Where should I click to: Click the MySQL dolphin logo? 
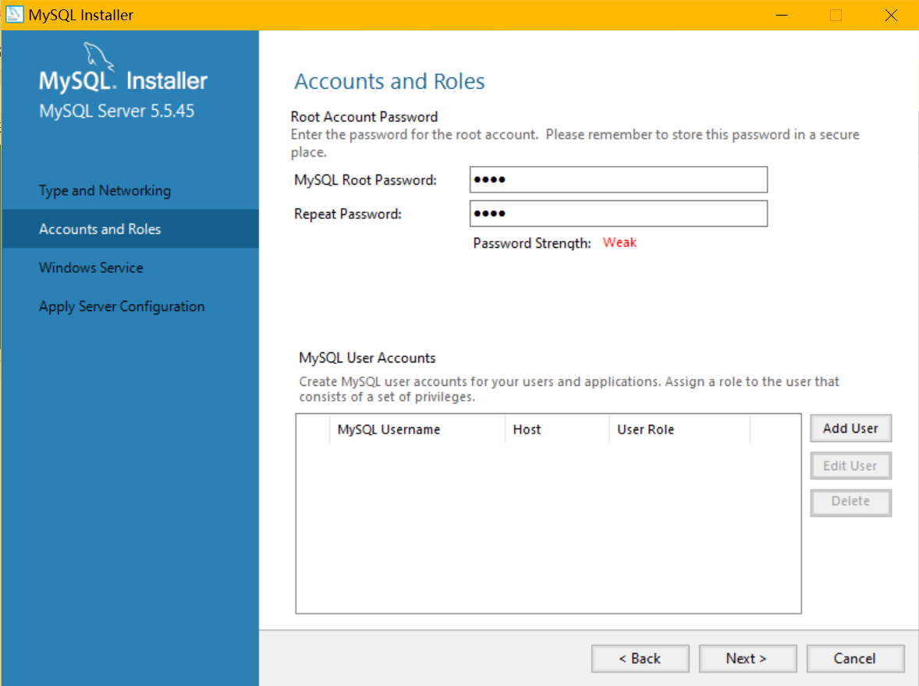tap(98, 56)
